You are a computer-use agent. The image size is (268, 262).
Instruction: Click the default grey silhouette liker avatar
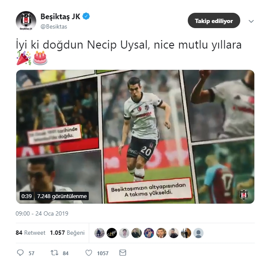[x=198, y=233]
